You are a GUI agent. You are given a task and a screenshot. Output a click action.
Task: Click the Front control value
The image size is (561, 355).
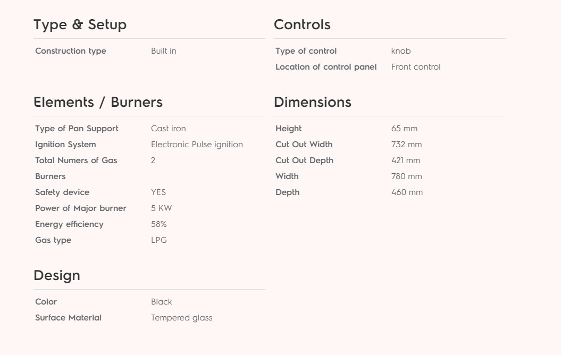click(x=416, y=67)
